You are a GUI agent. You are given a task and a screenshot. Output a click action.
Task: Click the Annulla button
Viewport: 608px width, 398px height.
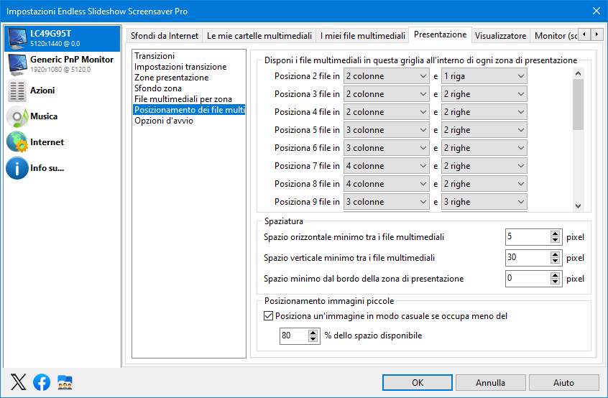(491, 382)
